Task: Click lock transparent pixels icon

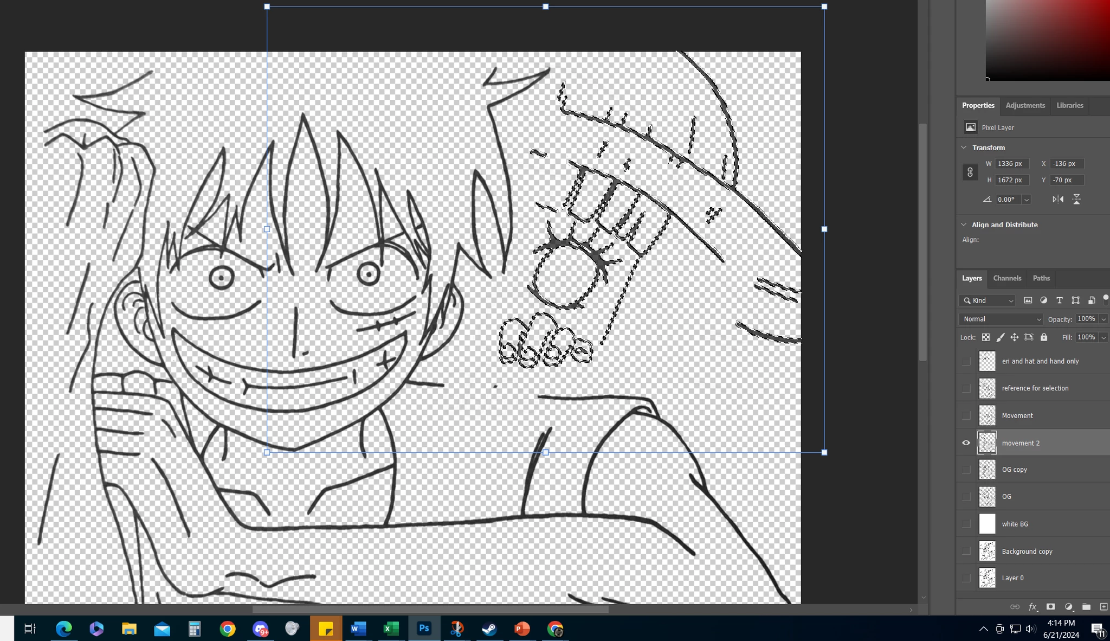Action: point(985,337)
